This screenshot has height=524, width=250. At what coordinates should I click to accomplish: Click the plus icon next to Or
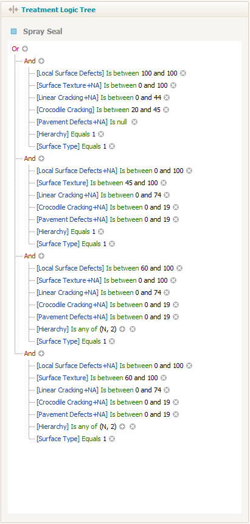pyautogui.click(x=25, y=49)
